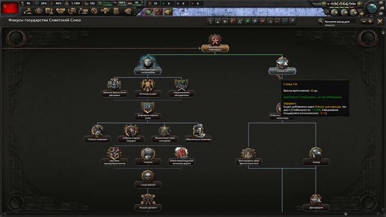
Task: Select the focus with rearing horse wreath emblem
Action: (131, 134)
